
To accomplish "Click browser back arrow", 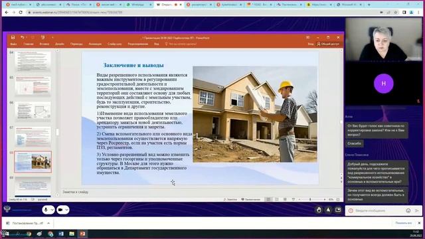I will pos(7,12).
